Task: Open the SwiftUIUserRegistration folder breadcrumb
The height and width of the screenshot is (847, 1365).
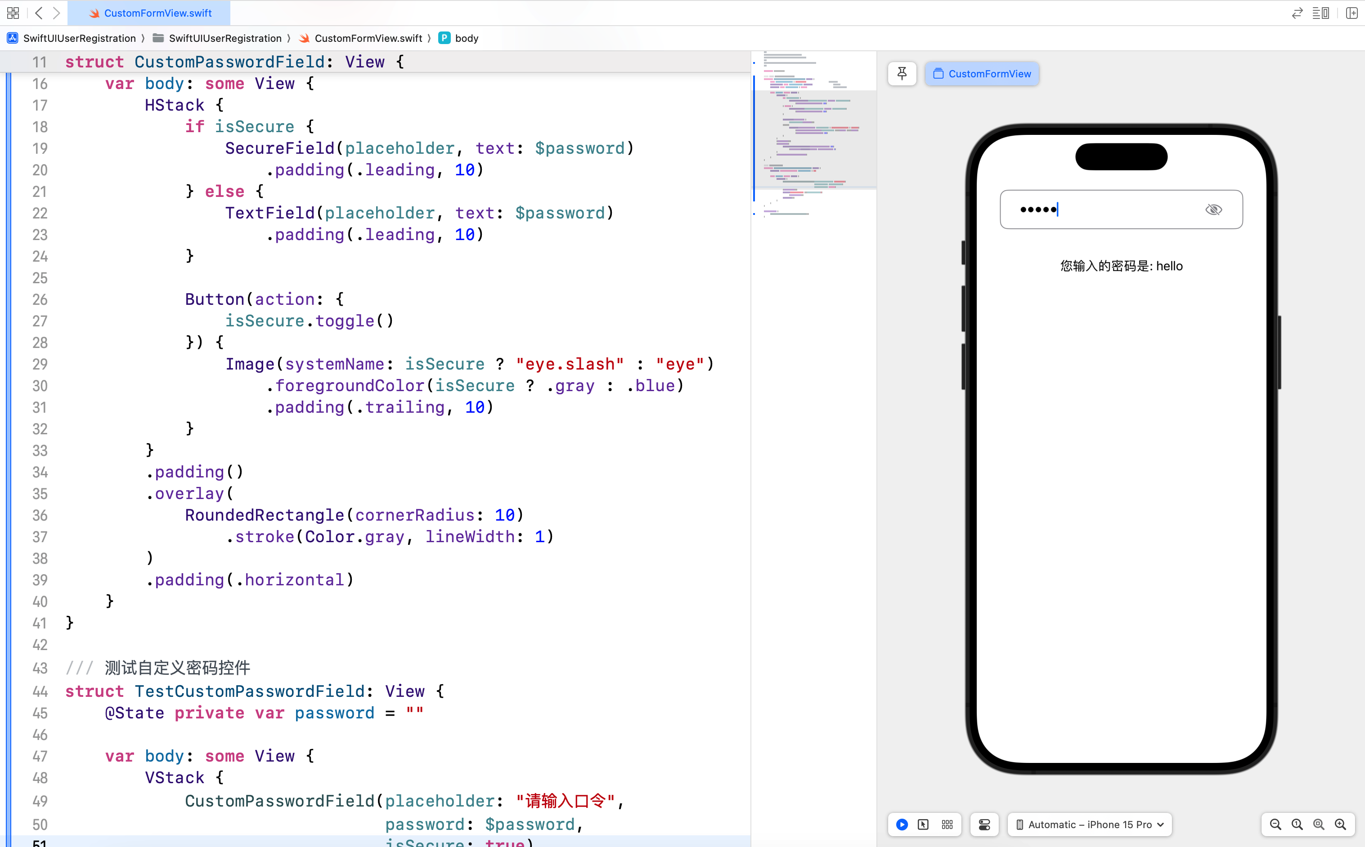Action: (x=217, y=38)
